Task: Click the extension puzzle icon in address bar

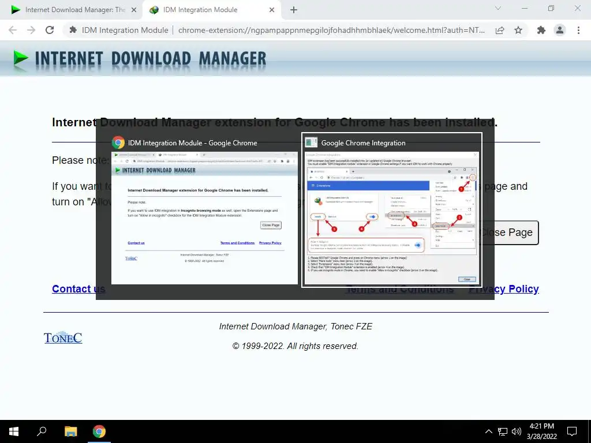Action: [73, 30]
